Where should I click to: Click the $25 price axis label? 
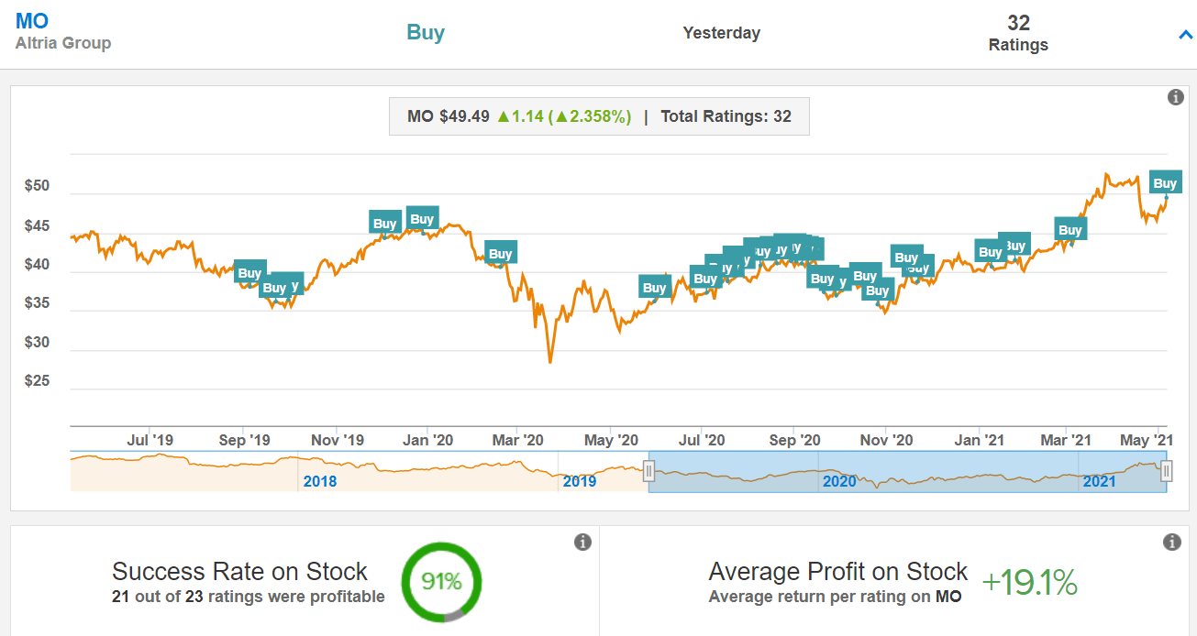tap(38, 381)
